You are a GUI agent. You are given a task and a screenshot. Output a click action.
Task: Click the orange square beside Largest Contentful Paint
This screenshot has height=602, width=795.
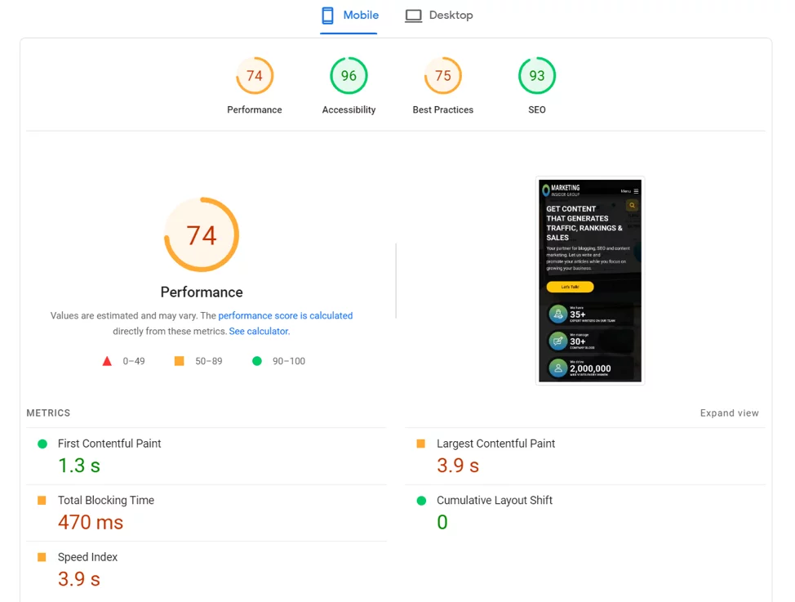421,444
